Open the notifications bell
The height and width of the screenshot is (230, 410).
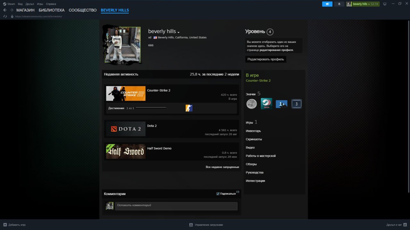pyautogui.click(x=339, y=4)
